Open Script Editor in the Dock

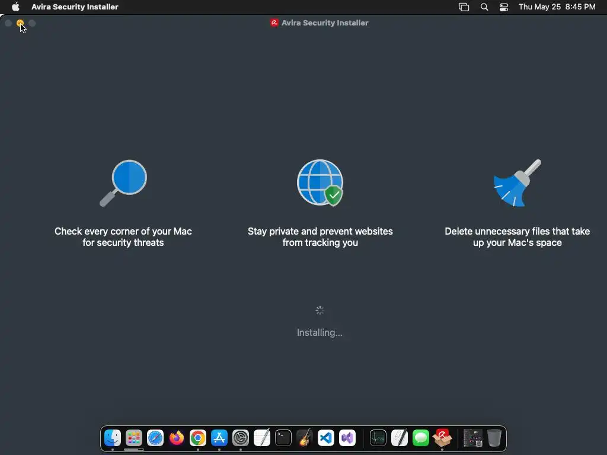point(399,438)
